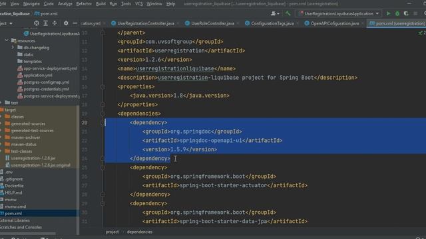Click the 'project' breadcrumb at editor bottom

click(112, 232)
